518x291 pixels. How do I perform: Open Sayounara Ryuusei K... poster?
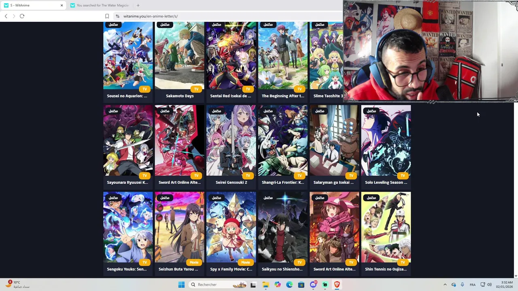click(128, 141)
